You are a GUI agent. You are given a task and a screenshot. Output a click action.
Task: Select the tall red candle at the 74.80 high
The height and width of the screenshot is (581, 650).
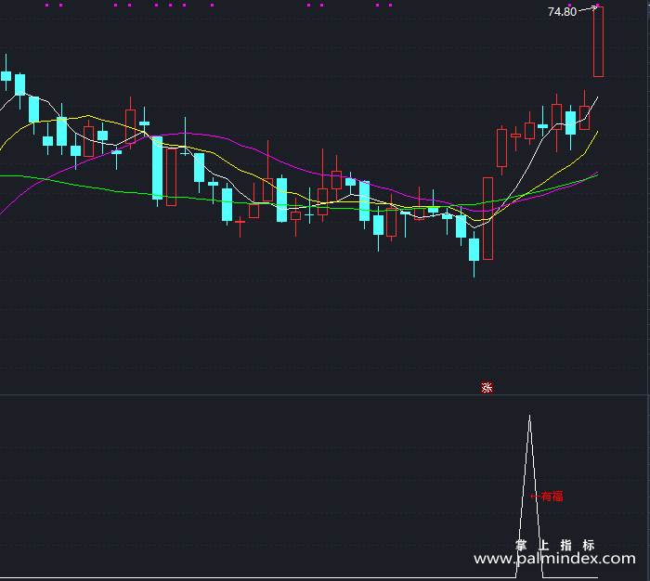[598, 42]
